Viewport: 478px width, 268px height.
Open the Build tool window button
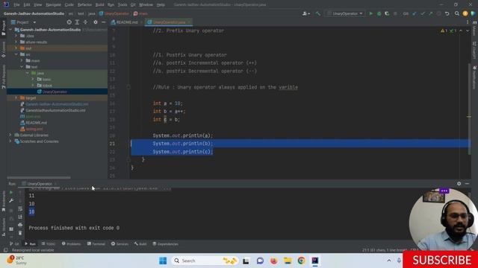tap(140, 243)
